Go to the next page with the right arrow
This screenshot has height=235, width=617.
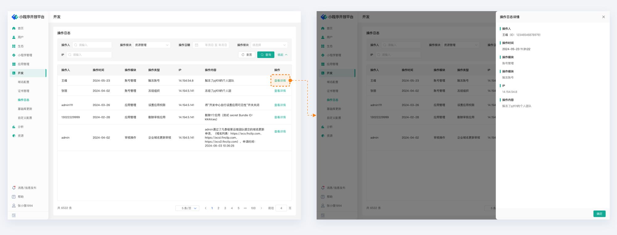tap(261, 208)
